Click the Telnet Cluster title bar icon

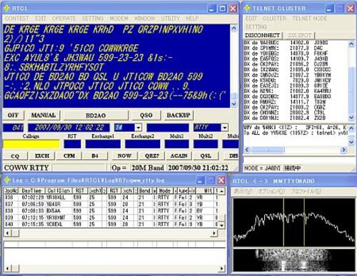tap(247, 9)
